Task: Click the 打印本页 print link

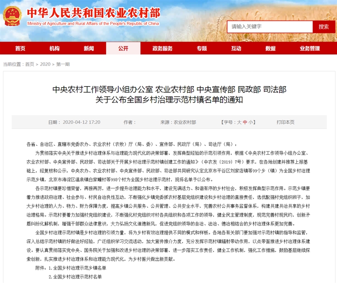Action: (x=286, y=122)
